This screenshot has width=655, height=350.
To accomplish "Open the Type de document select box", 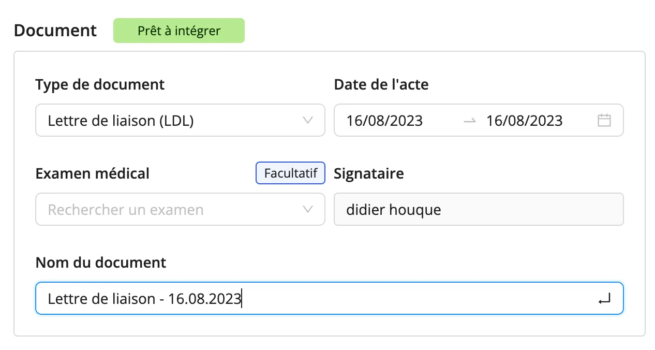I will point(180,121).
